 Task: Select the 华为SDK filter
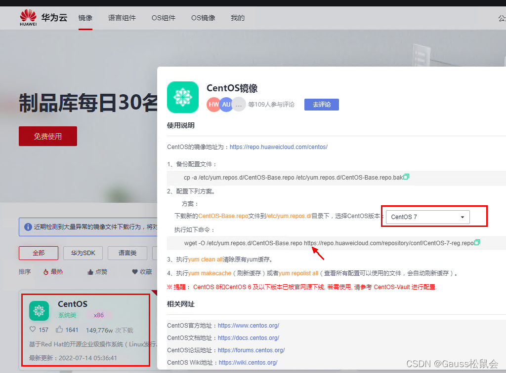[x=83, y=253]
